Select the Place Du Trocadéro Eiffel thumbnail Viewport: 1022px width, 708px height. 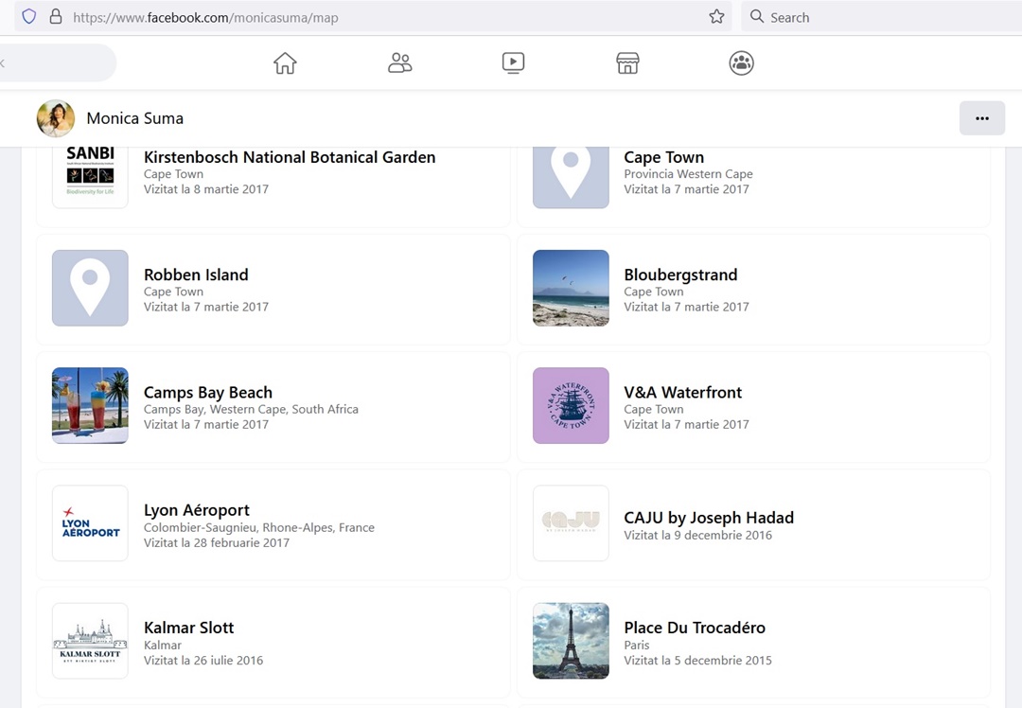pos(571,641)
